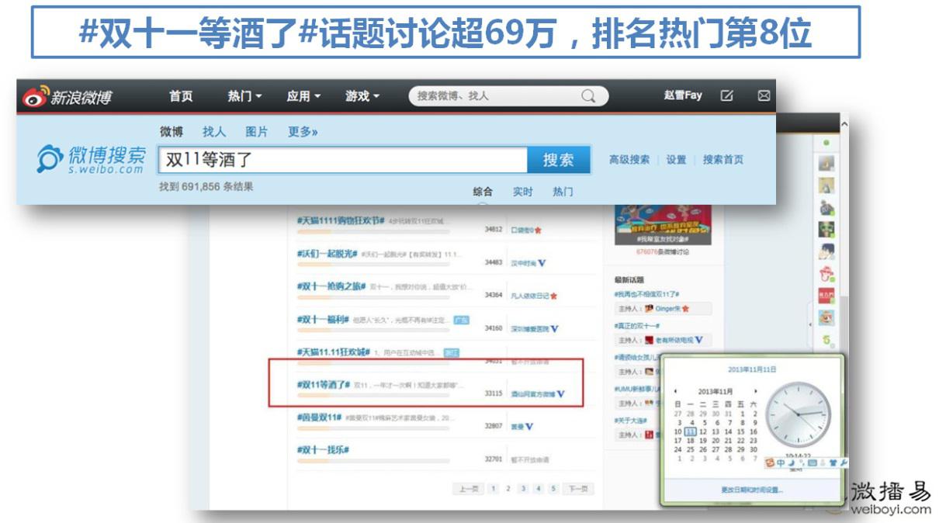946x523 pixels.
Task: Click the blue 搜索 button
Action: pos(559,160)
